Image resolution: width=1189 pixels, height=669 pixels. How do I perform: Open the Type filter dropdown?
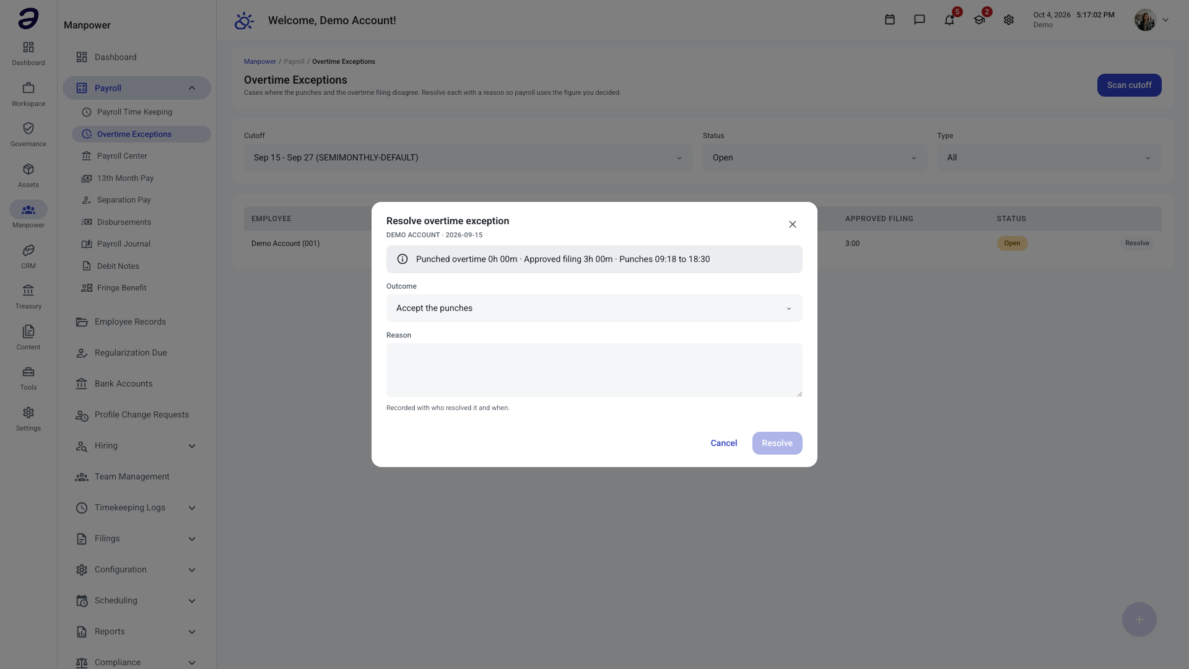[x=1050, y=157]
